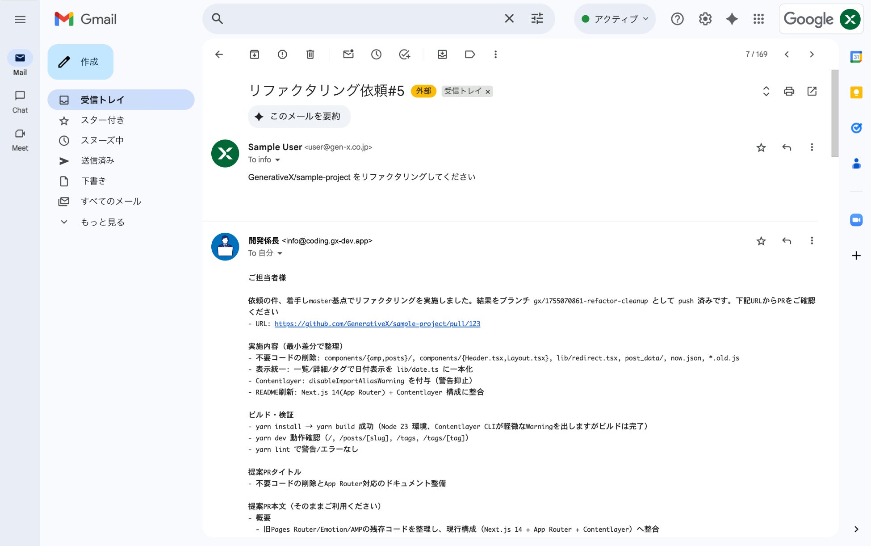Expand or collapse all messages in thread
This screenshot has height=546, width=871.
point(766,91)
